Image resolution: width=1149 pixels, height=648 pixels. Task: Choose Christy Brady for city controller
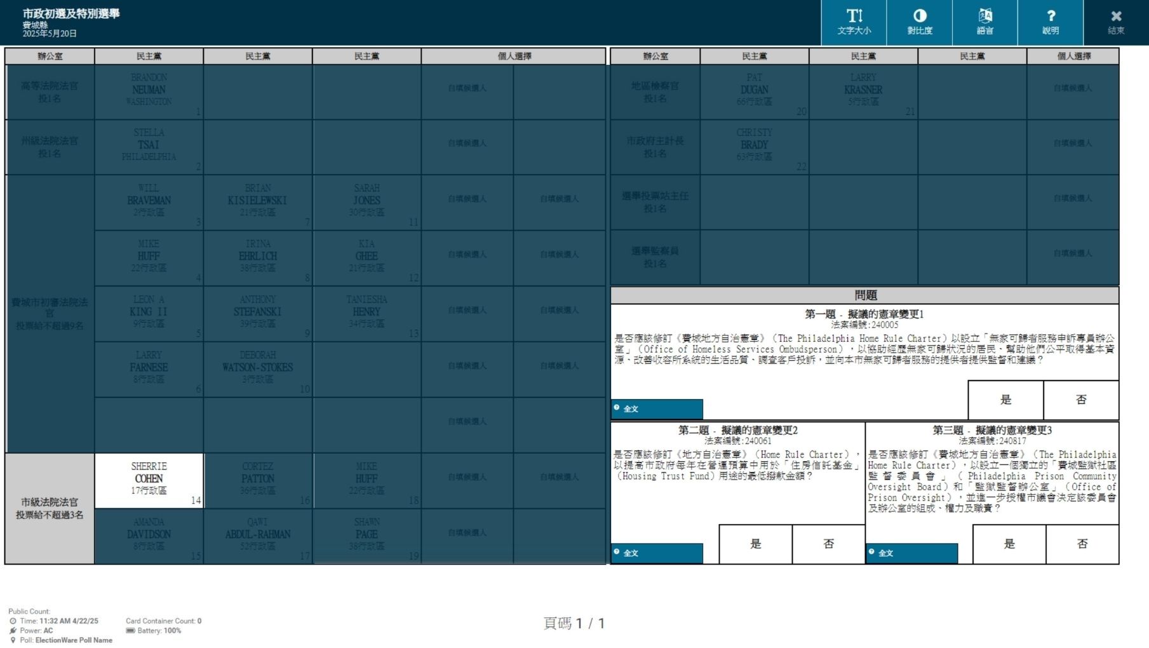click(754, 146)
